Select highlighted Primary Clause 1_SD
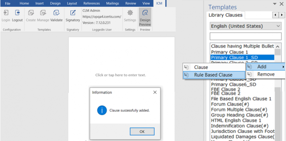Image resolution: width=286 pixels, height=141 pixels. click(242, 58)
